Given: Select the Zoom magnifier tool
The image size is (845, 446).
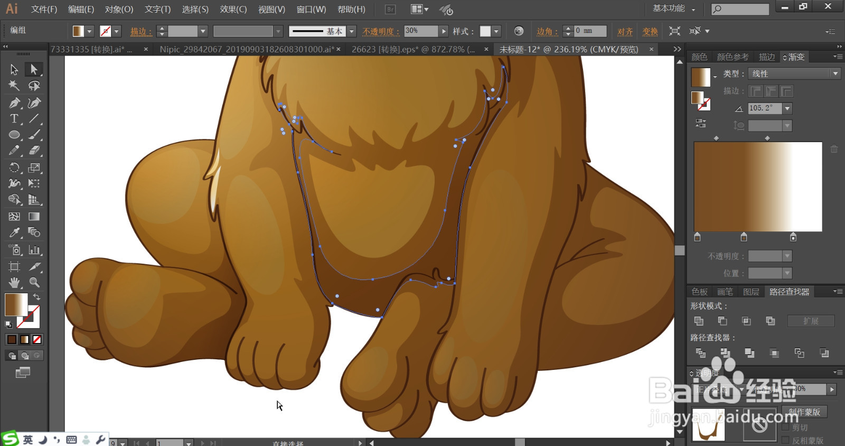Looking at the screenshot, I should pyautogui.click(x=34, y=282).
